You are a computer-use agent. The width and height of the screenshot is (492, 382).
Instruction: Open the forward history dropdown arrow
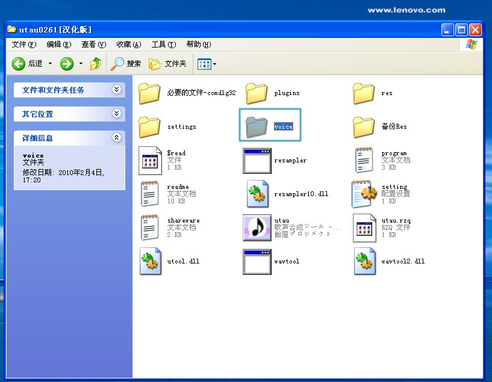81,64
